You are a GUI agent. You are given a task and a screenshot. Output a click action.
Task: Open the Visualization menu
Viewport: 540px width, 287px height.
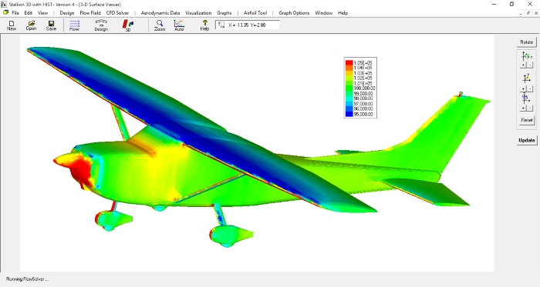point(198,13)
